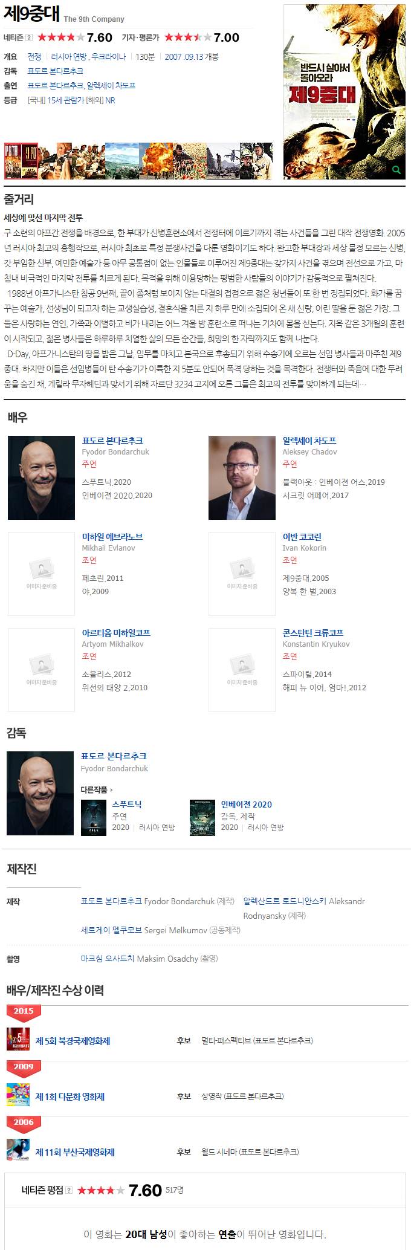Click the magnifier icon on the movie poster
This screenshot has height=1250, width=411.
[396, 170]
